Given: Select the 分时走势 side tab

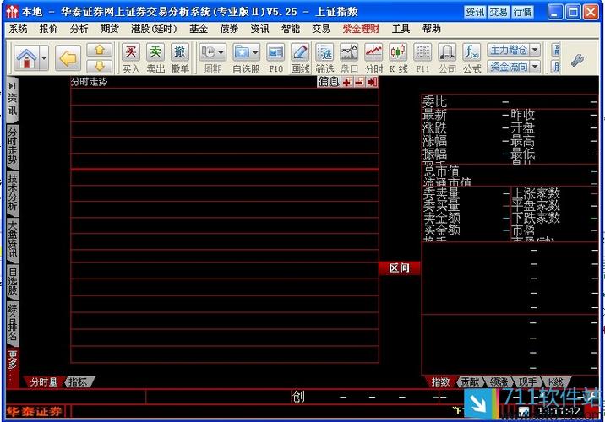Looking at the screenshot, I should point(13,145).
